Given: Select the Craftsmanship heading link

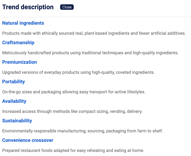Looking at the screenshot, I should click(x=18, y=43).
